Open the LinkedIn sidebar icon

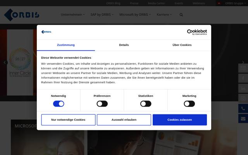243,88
